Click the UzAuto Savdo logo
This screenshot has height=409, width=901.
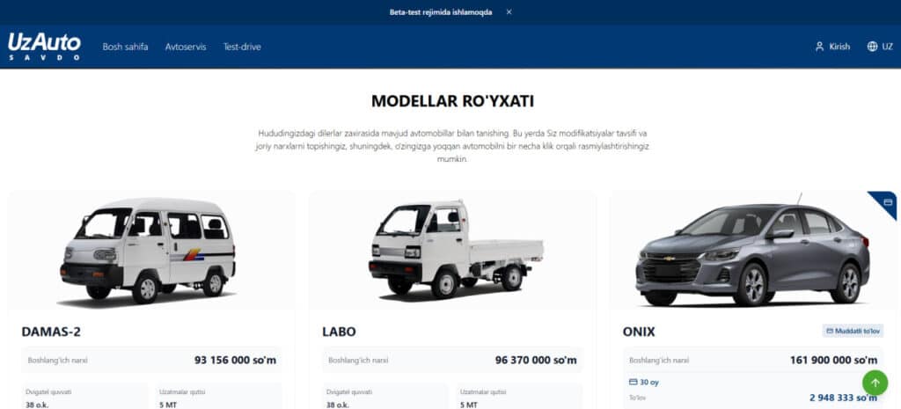[x=44, y=47]
